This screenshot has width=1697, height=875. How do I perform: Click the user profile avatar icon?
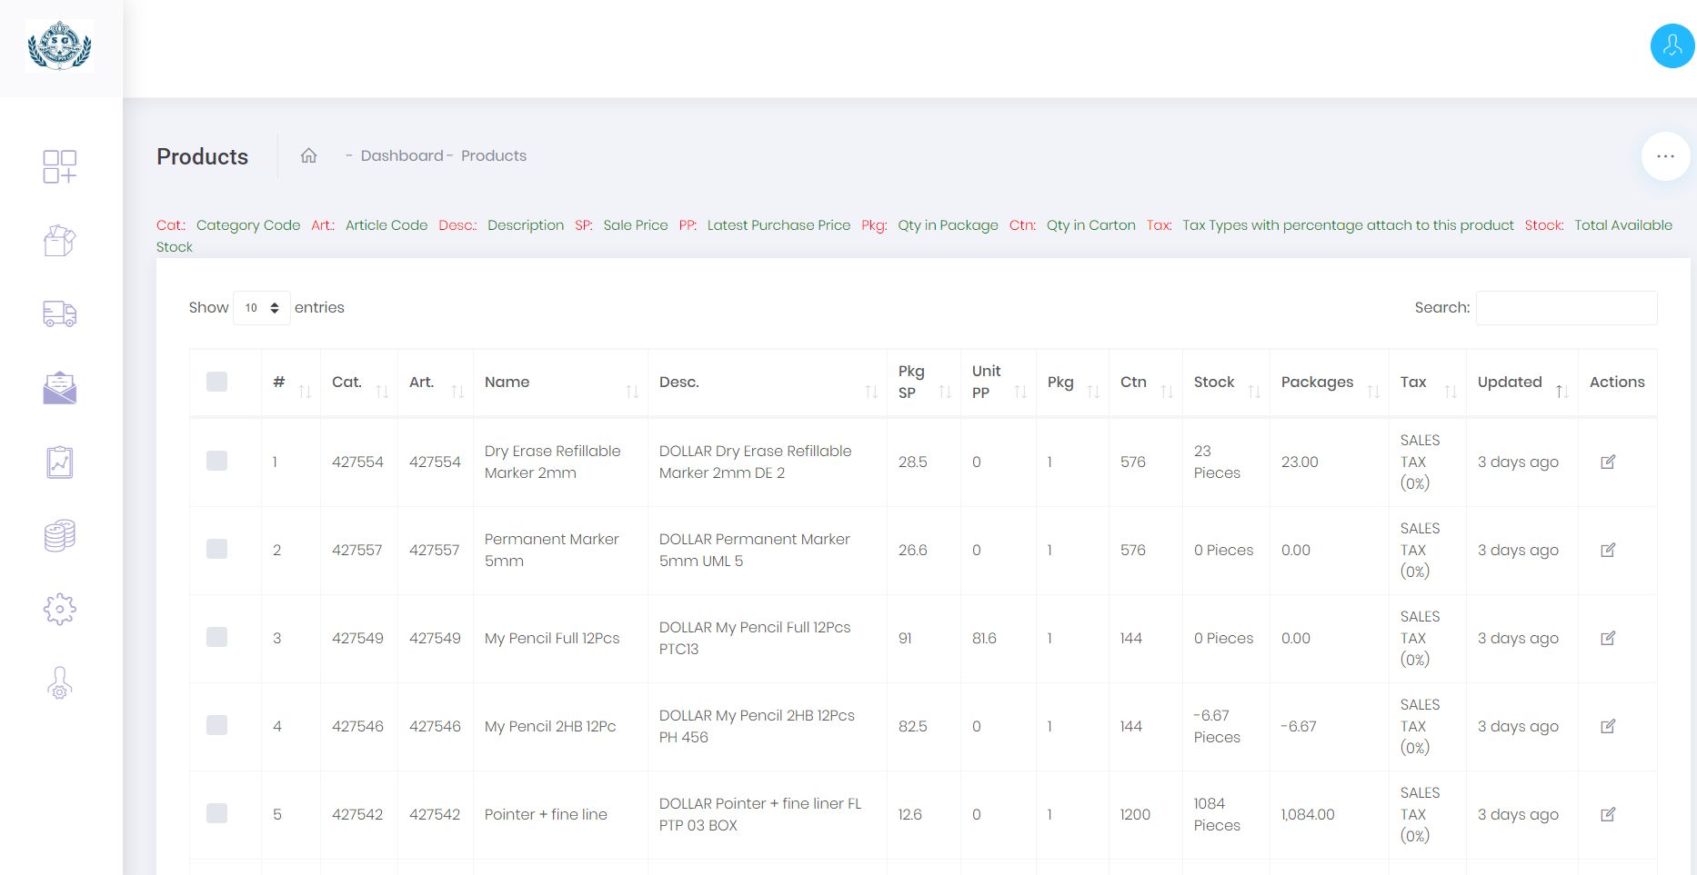tap(1672, 46)
